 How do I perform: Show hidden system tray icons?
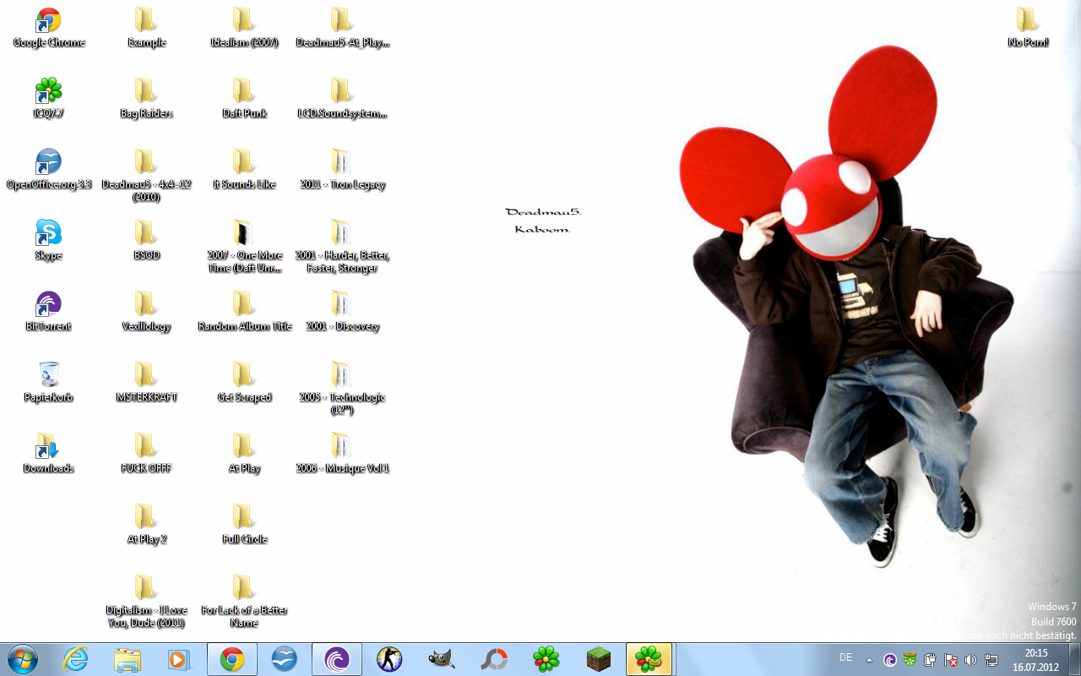click(x=870, y=660)
